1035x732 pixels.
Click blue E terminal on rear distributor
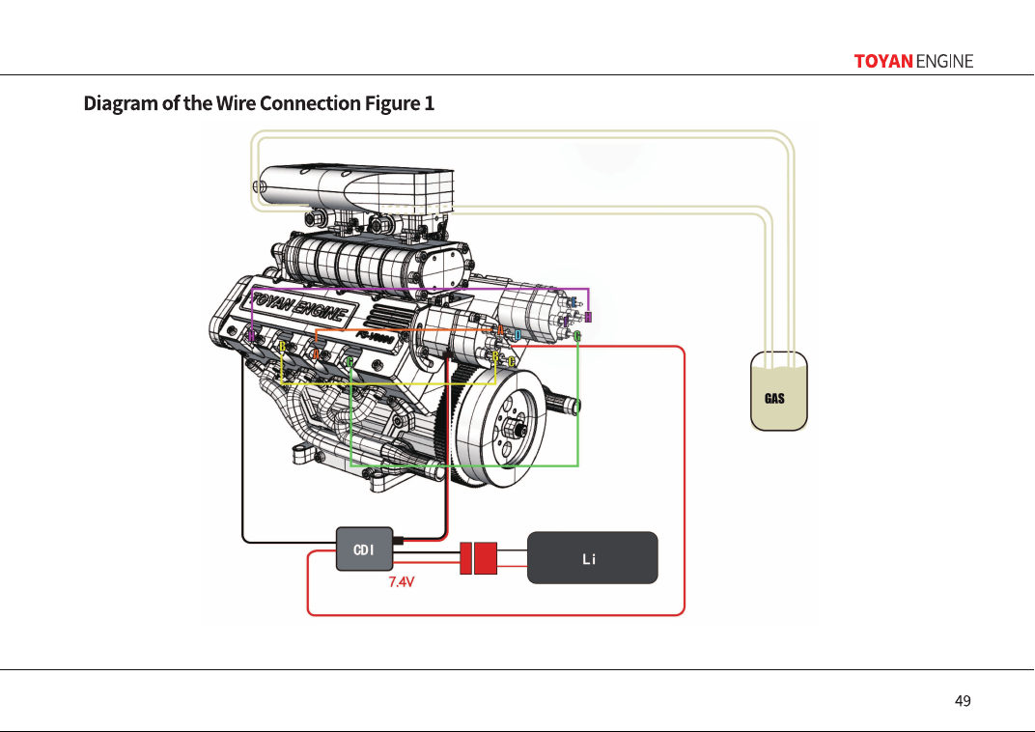click(x=573, y=302)
